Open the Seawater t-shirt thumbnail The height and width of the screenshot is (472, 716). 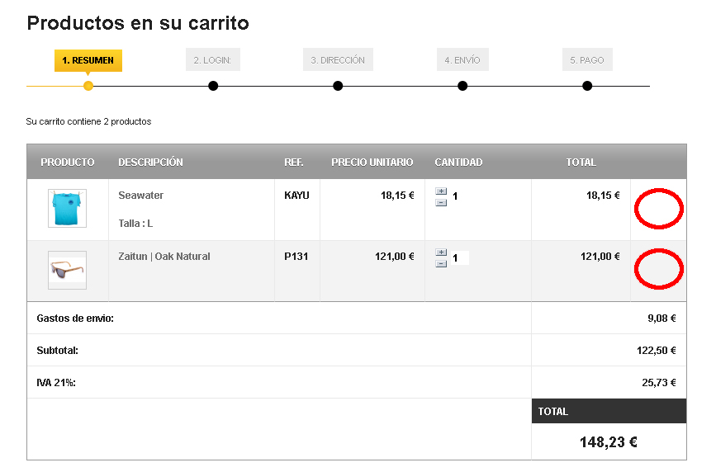click(x=67, y=208)
